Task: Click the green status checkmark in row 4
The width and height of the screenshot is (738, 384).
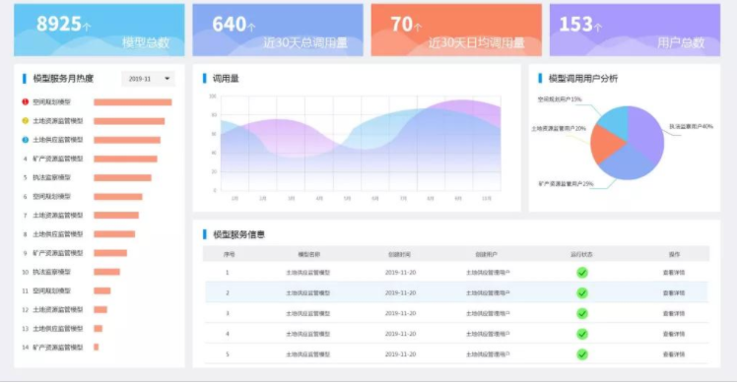Action: [582, 334]
